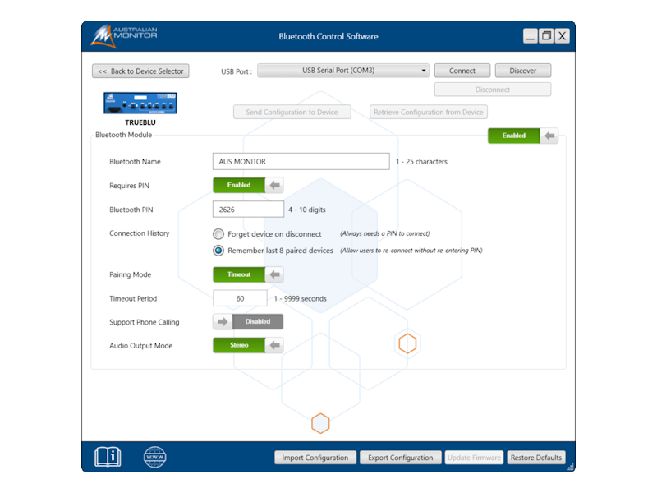Open the website globe icon

(154, 457)
